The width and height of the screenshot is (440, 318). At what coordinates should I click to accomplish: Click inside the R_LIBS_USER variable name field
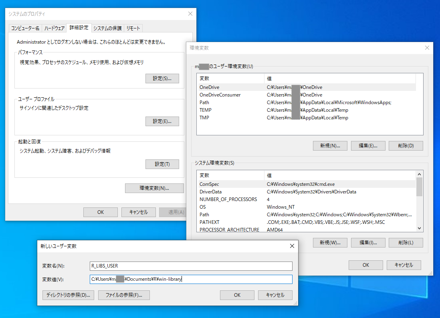point(190,266)
